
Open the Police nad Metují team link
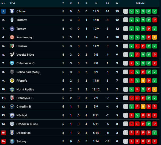point(28,72)
